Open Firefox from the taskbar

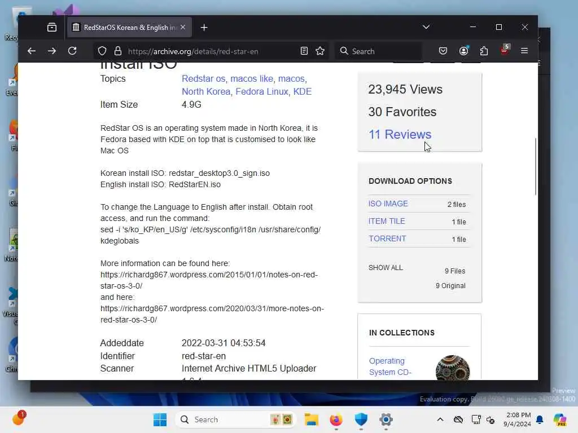[x=336, y=419]
